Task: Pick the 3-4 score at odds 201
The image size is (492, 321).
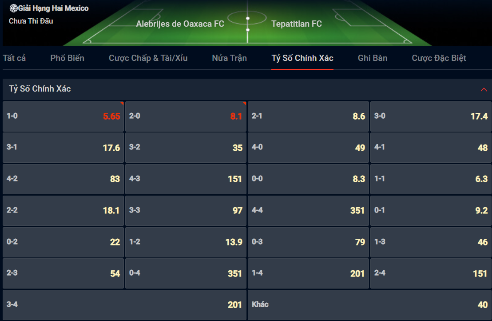Action: 125,305
